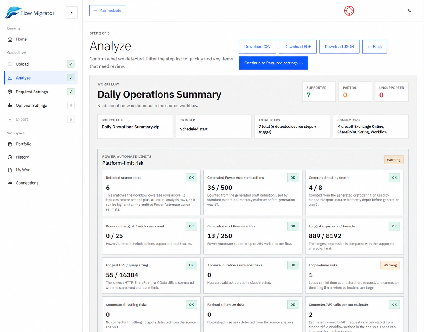
Task: Click the Portfolio icon in Workspace
Action: [x=10, y=144]
